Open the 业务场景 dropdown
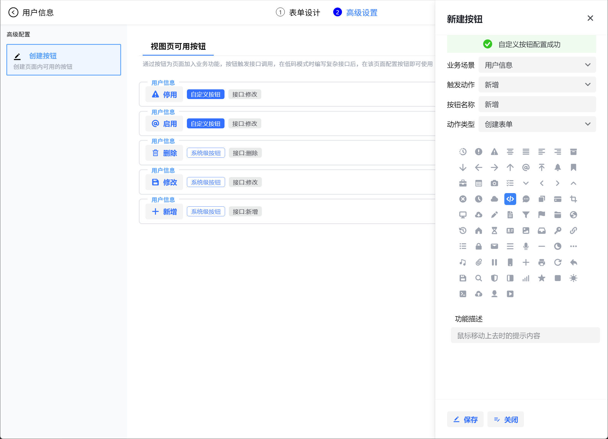Image resolution: width=608 pixels, height=439 pixels. [537, 65]
